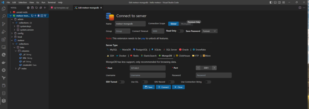Open the Terminal menu

51,2
